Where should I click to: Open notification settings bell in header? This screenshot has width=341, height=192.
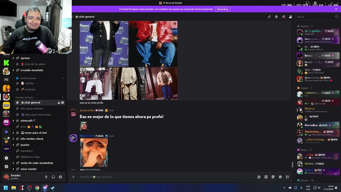276,17
